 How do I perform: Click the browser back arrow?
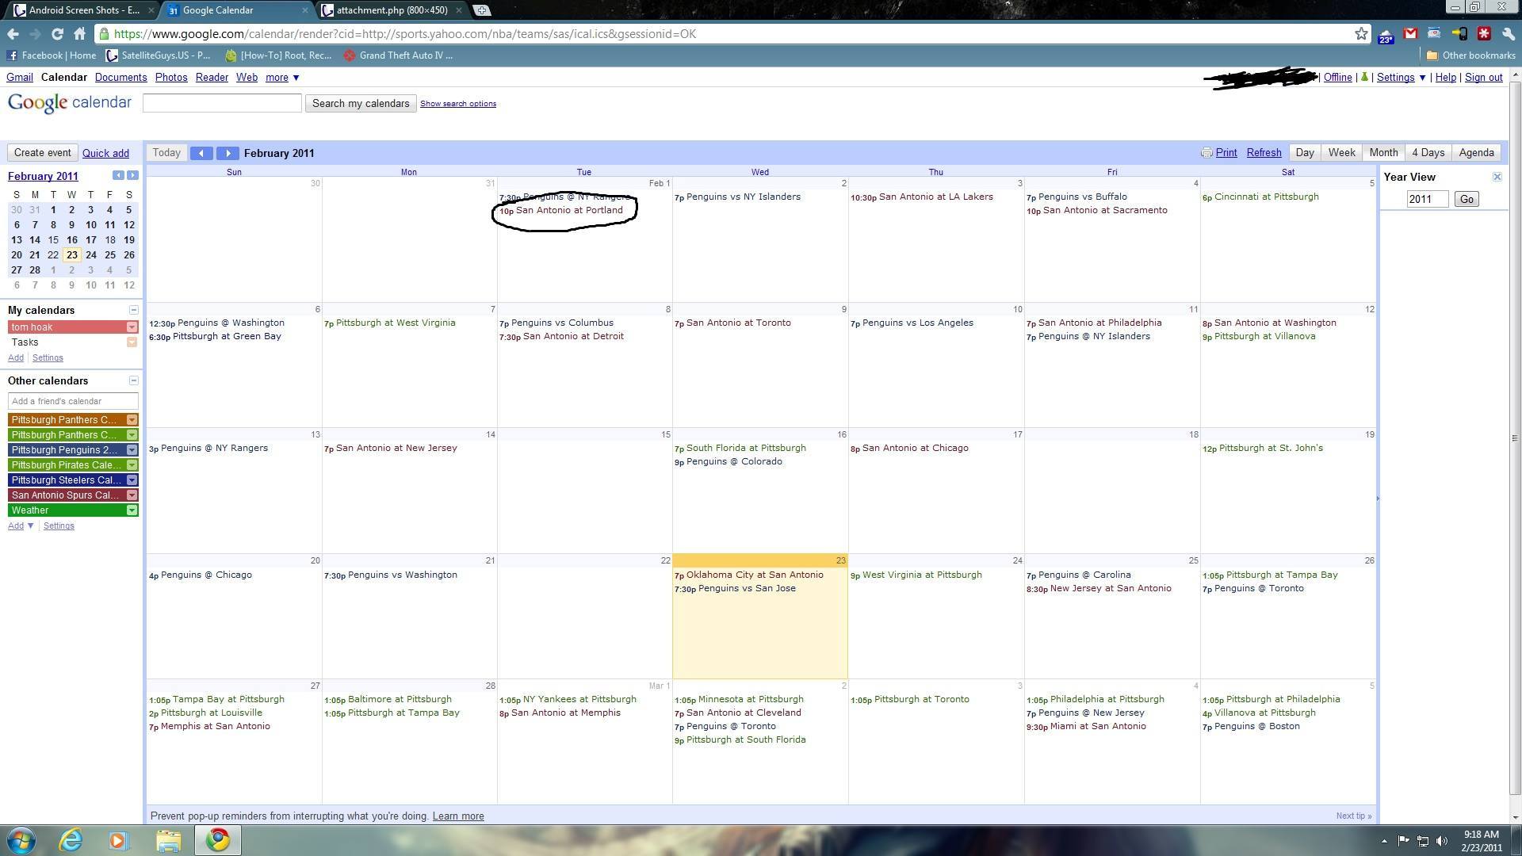pyautogui.click(x=13, y=34)
